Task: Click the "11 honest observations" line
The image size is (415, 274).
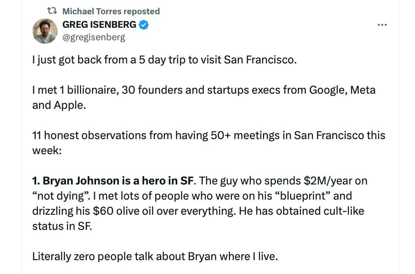Action: click(x=209, y=135)
